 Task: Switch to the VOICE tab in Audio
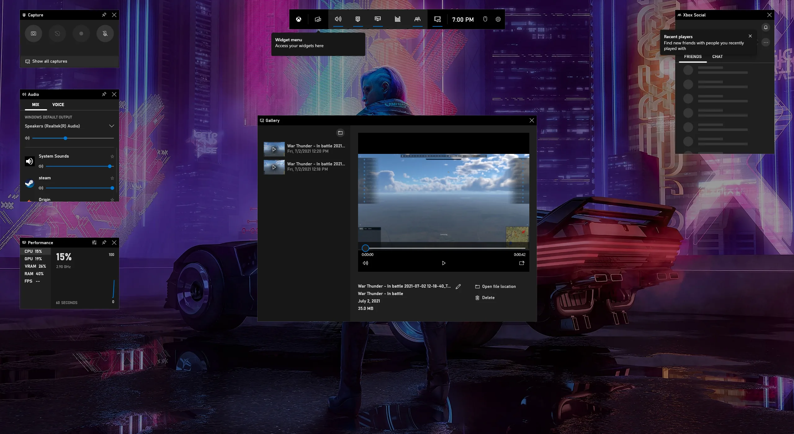coord(58,105)
